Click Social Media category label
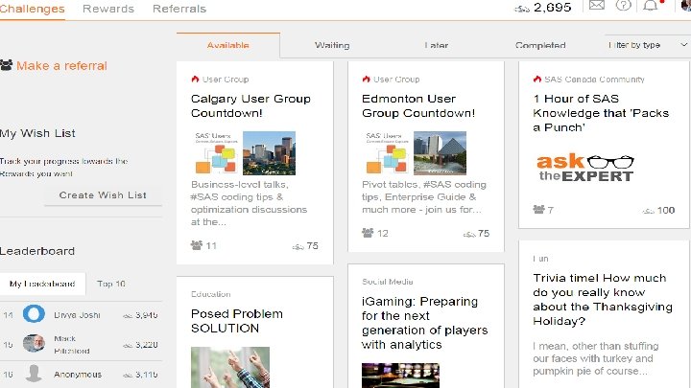This screenshot has height=388, width=691. (388, 282)
